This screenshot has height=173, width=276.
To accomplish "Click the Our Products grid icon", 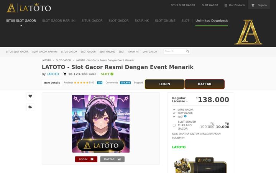I will pyautogui.click(x=226, y=5).
